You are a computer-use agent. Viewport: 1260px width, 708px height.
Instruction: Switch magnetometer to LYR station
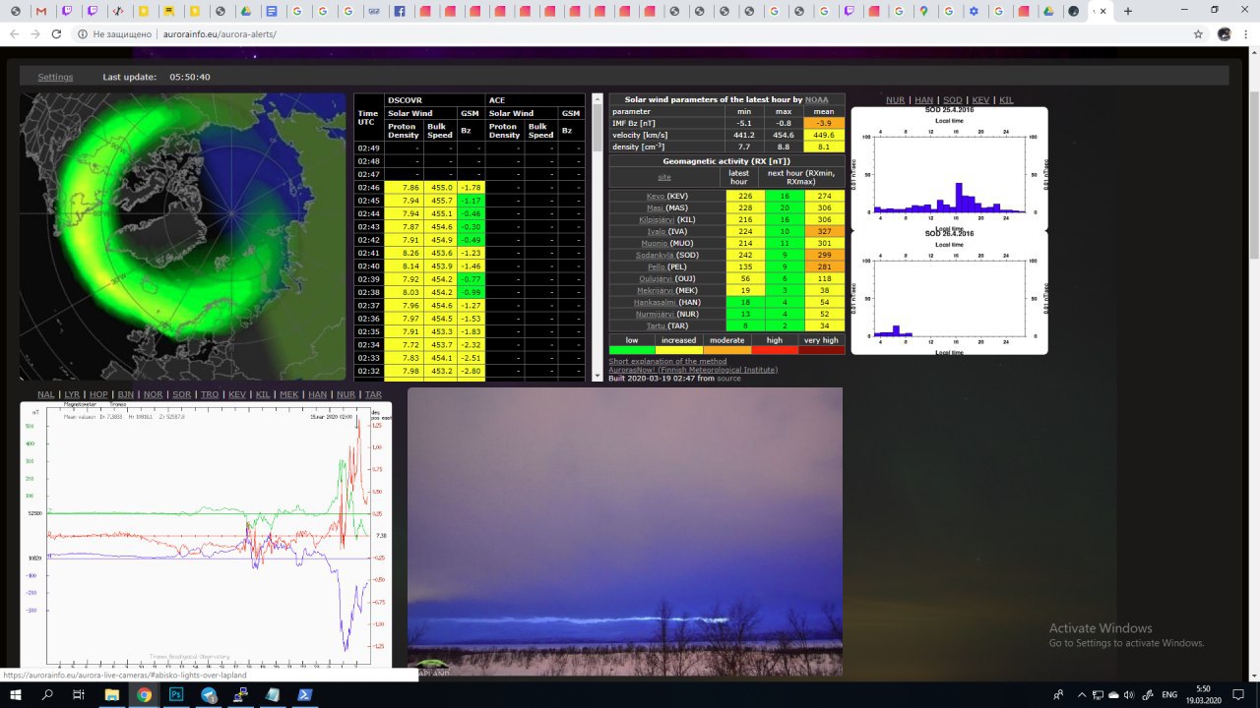73,394
